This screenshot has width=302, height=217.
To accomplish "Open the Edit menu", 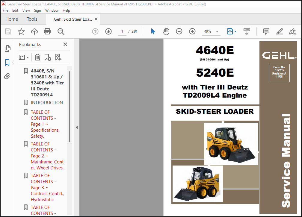I will [x=15, y=10].
